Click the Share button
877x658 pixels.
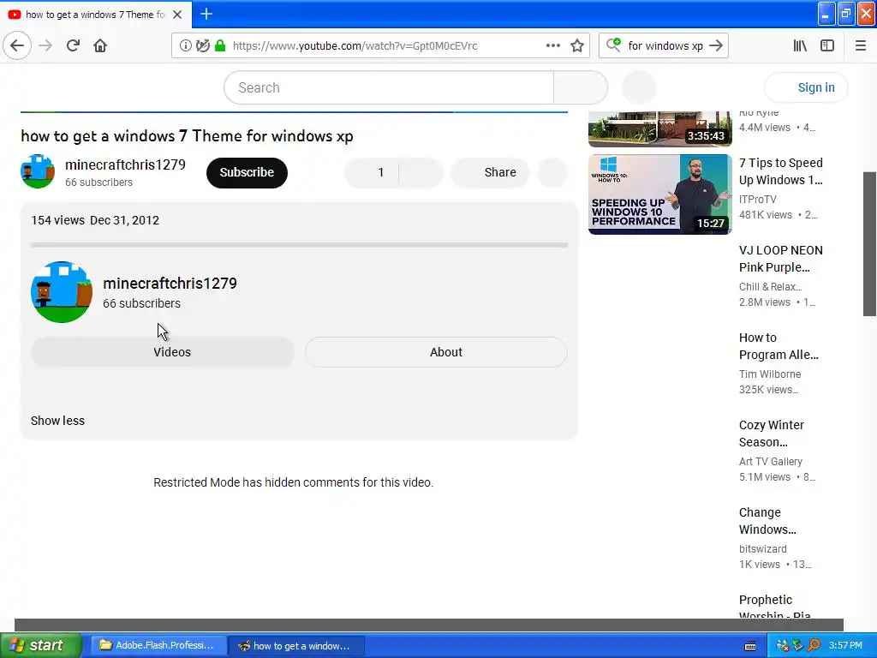click(490, 172)
